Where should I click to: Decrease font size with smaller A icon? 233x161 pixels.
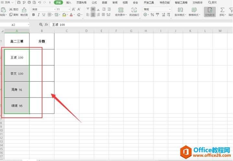[79, 9]
